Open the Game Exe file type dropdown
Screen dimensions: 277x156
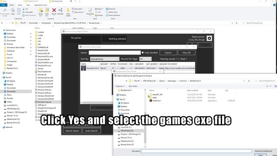click(265, 151)
